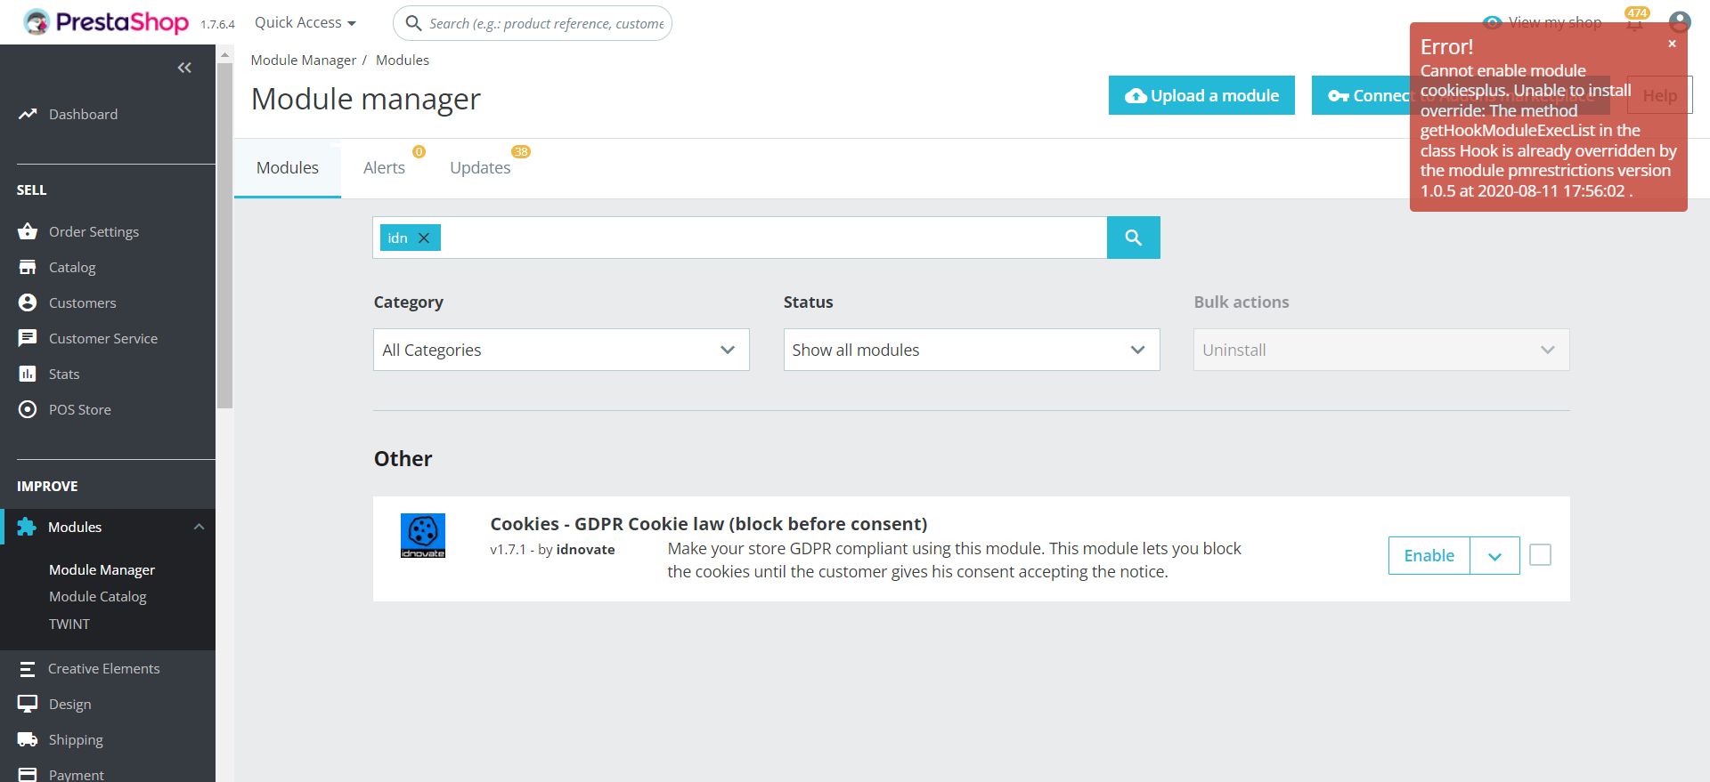Switch to the Alerts tab
Image resolution: width=1710 pixels, height=782 pixels.
pos(384,167)
